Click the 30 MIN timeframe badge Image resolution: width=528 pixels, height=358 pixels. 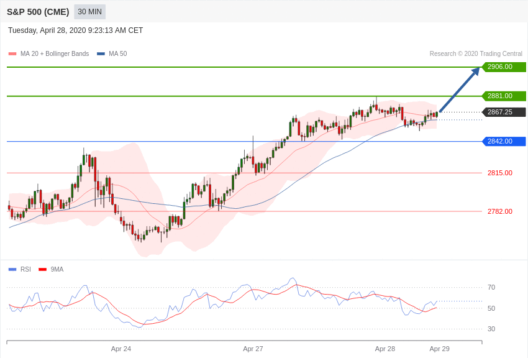[89, 12]
